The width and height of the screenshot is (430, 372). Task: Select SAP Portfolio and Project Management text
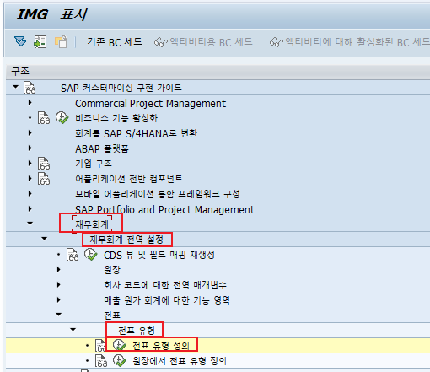click(x=164, y=209)
